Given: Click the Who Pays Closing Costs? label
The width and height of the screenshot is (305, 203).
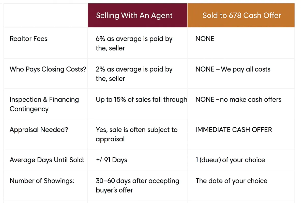Looking at the screenshot, I should (x=48, y=69).
